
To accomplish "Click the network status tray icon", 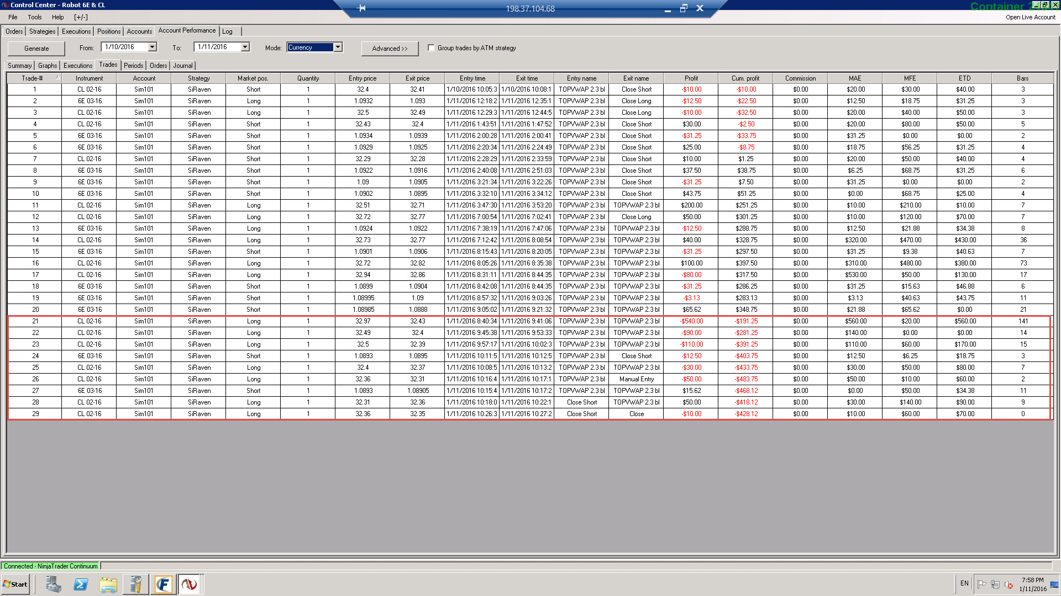I will [x=995, y=584].
